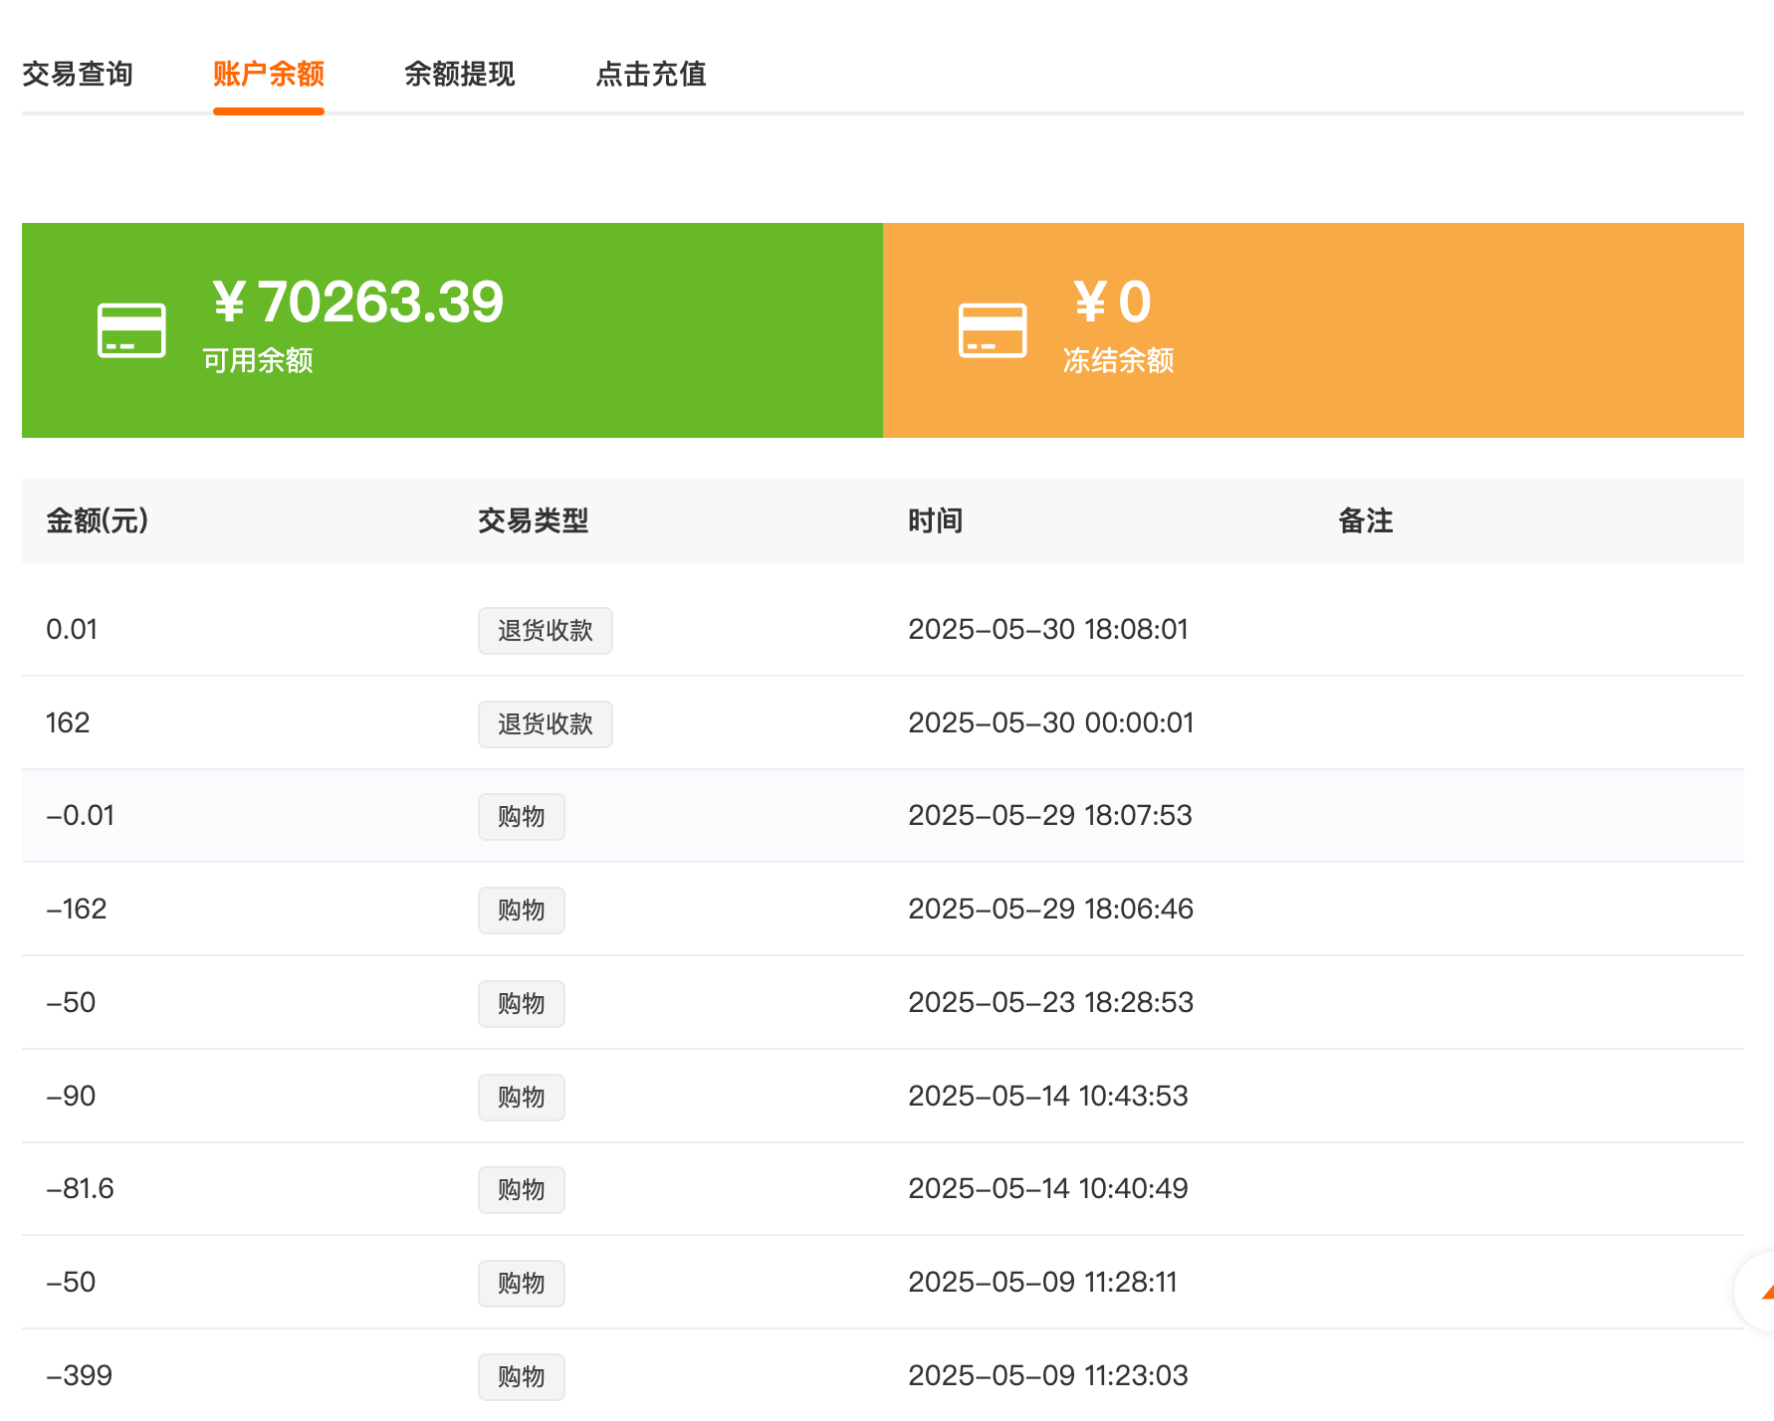
Task: Click the 冻结余额 label in orange panel
Action: (1118, 360)
